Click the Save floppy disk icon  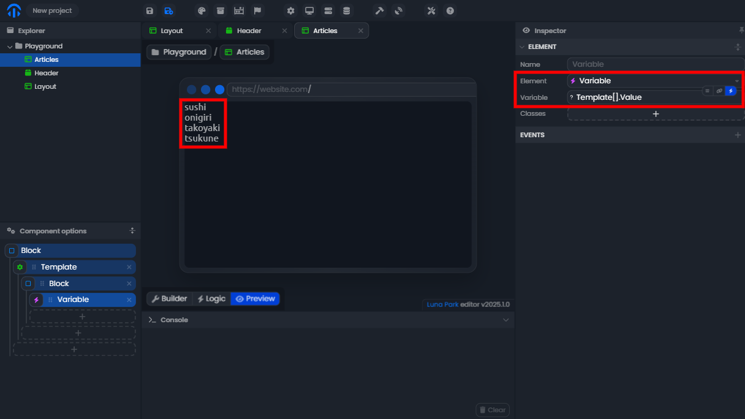click(150, 11)
